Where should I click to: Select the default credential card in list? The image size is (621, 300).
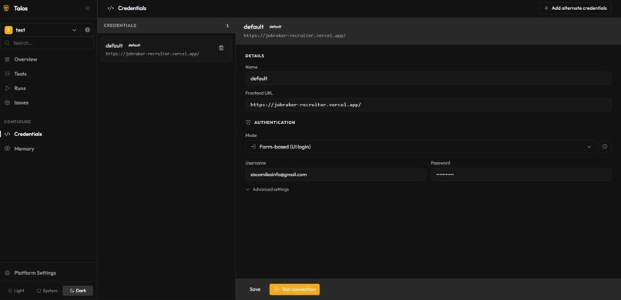166,49
